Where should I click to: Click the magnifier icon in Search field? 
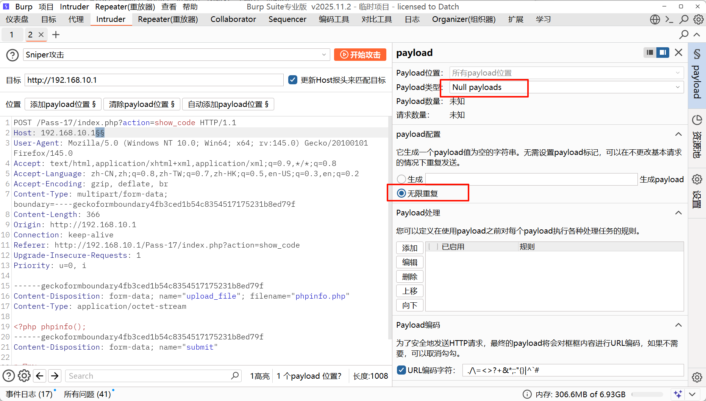coord(235,376)
